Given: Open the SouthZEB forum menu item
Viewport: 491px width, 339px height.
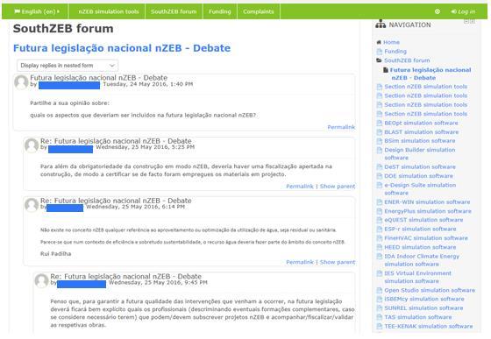Looking at the screenshot, I should pyautogui.click(x=174, y=11).
